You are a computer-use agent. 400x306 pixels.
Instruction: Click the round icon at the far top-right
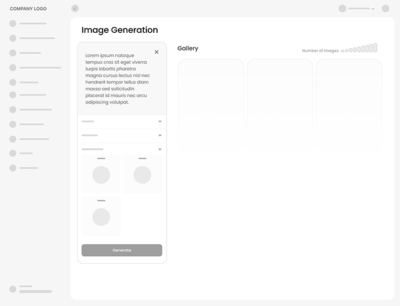pos(385,9)
